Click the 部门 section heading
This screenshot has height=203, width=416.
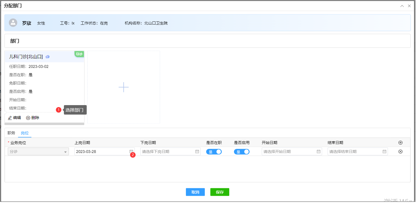(15, 41)
